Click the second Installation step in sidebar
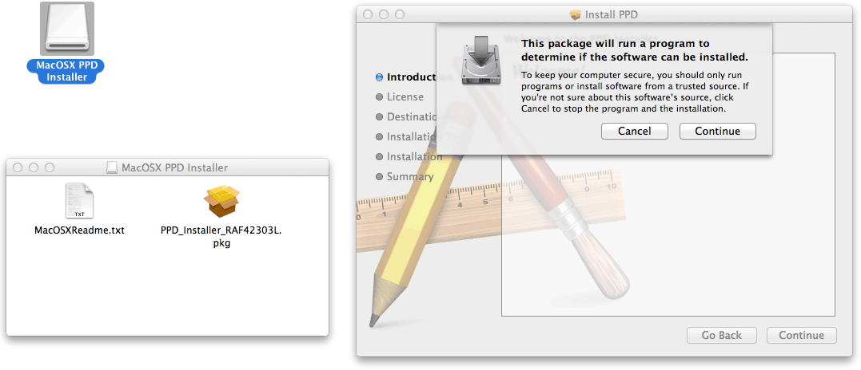 [x=409, y=156]
